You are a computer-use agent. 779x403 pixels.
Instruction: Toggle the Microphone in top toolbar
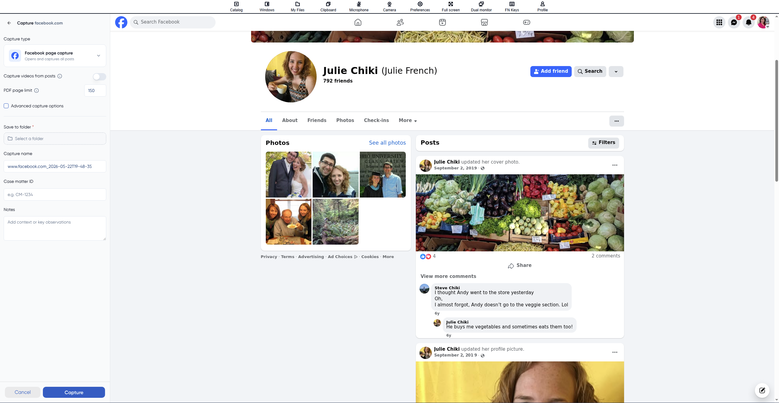point(359,6)
